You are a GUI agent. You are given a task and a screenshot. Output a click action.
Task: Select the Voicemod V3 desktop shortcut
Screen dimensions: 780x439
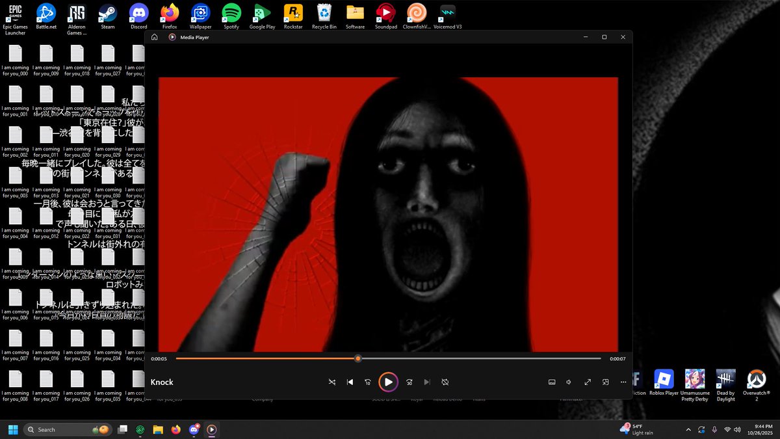click(447, 17)
